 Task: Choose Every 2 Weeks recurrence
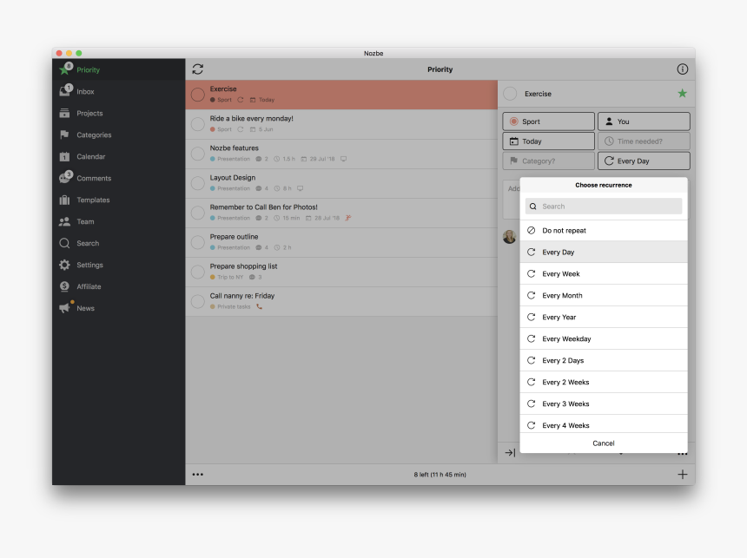pyautogui.click(x=604, y=382)
